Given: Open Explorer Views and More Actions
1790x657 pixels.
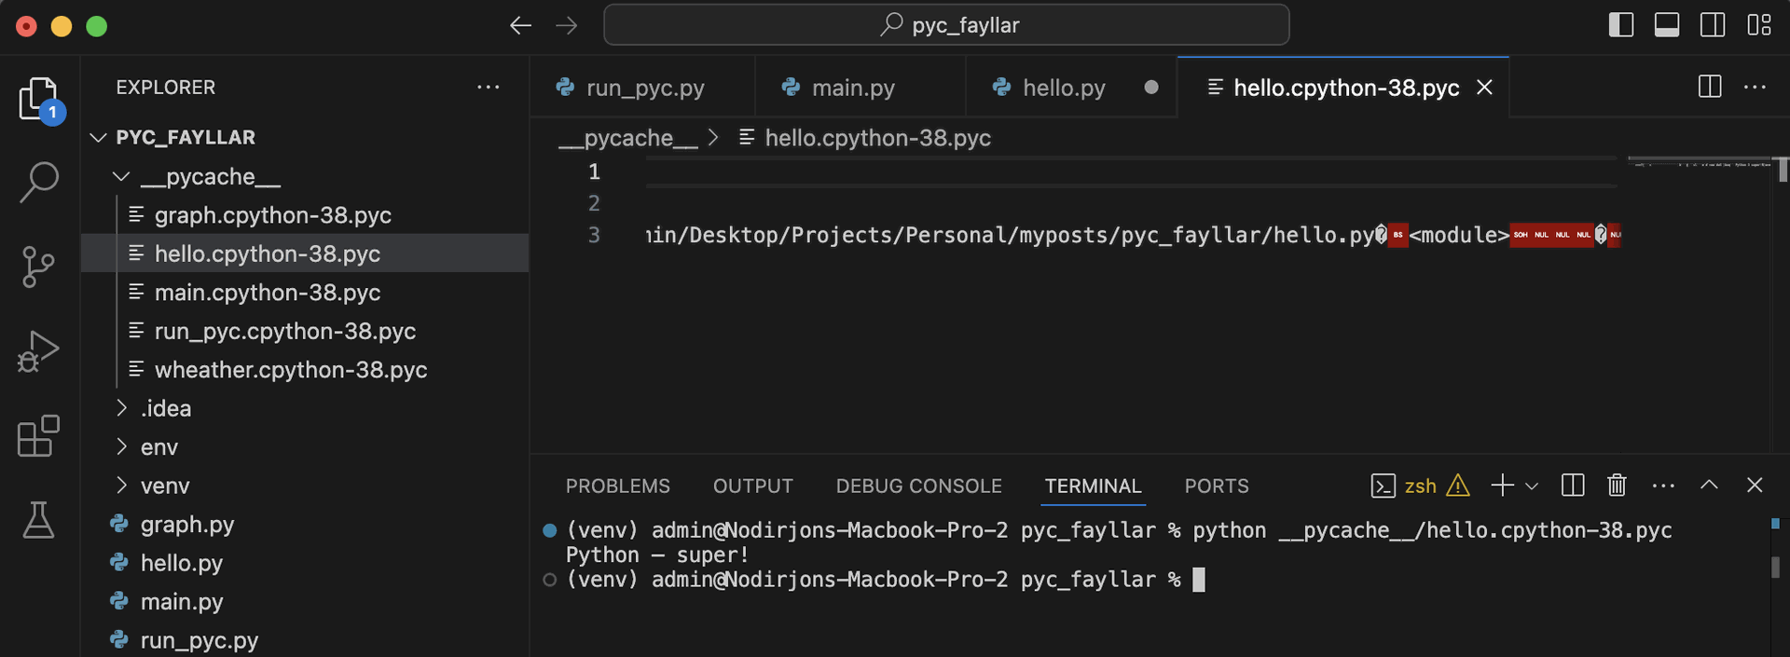Looking at the screenshot, I should 489,87.
